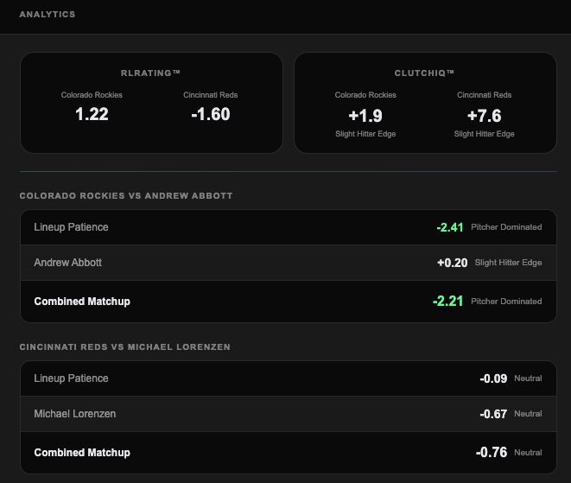Click the -2.41 Lineup Patience value
Screen dimensions: 571x483
(450, 227)
